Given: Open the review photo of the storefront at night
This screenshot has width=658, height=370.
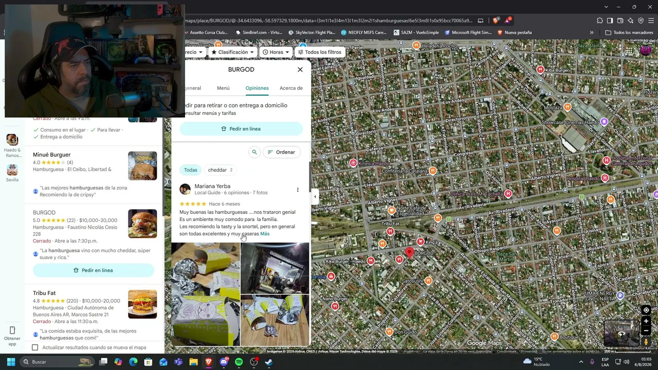Looking at the screenshot, I should (275, 268).
